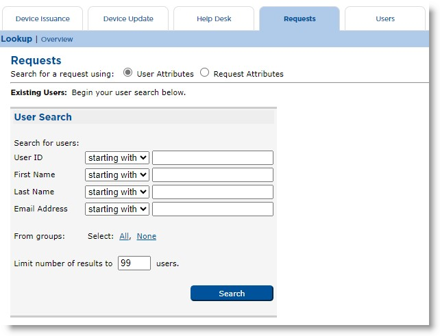
Task: Expand the First Name match-type dropdown
Action: [x=117, y=175]
